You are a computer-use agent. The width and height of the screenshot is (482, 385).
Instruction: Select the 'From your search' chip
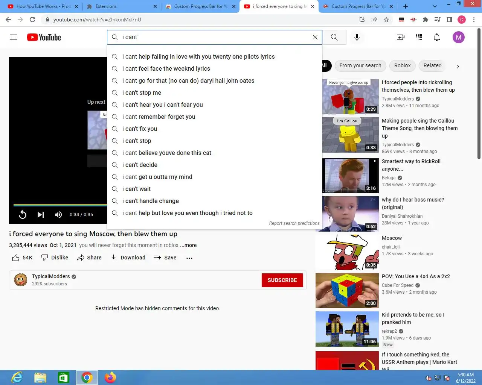tap(360, 65)
